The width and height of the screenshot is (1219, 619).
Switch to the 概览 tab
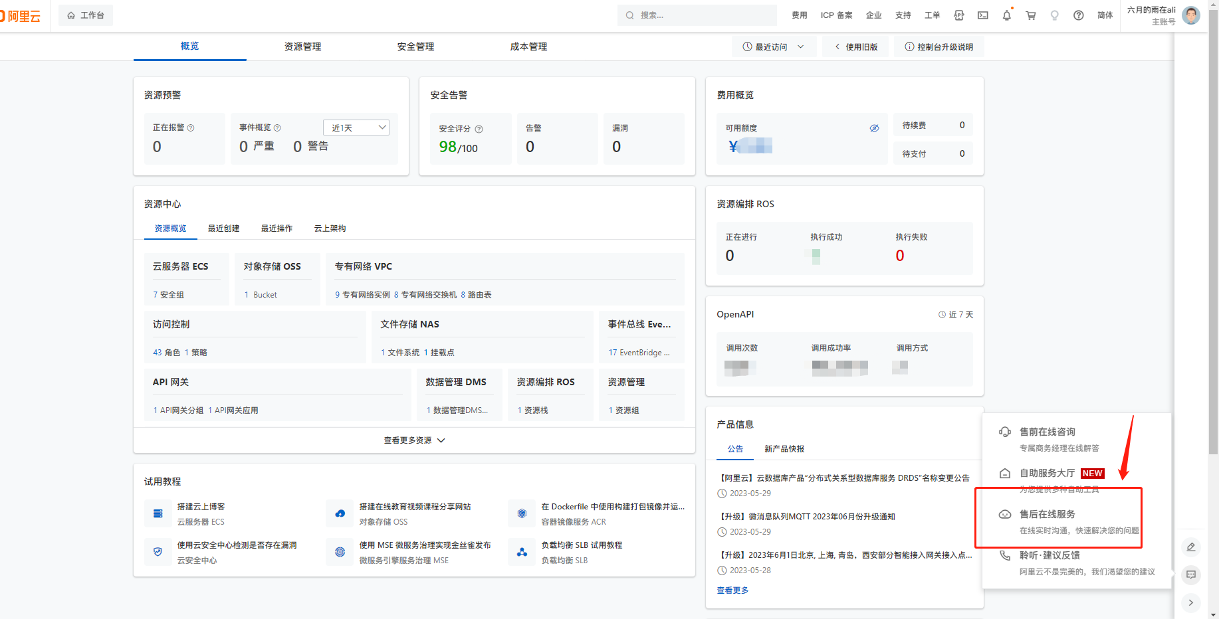point(190,46)
